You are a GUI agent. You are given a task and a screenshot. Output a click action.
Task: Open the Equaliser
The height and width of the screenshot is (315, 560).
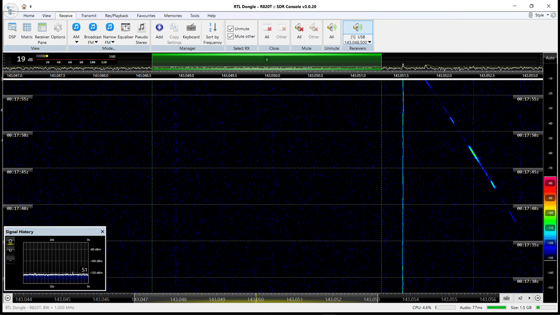125,31
